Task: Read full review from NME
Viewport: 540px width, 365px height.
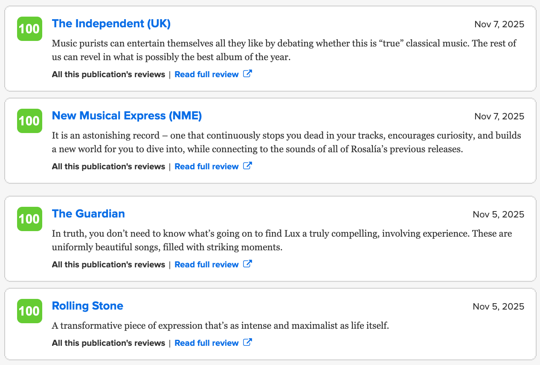Action: pyautogui.click(x=206, y=167)
